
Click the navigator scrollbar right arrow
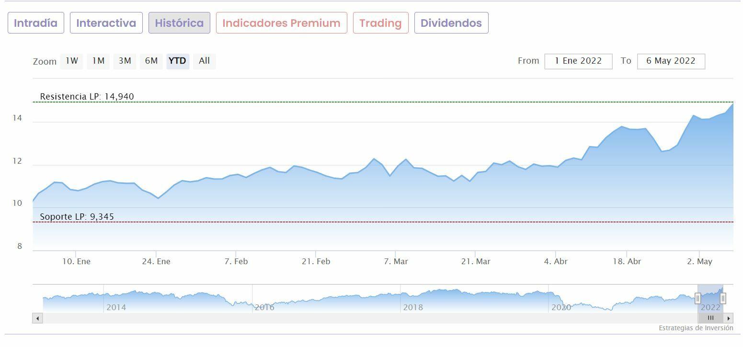(728, 318)
